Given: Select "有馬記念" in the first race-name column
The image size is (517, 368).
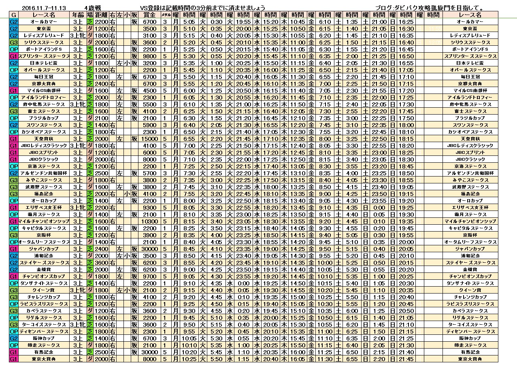Looking at the screenshot, I should point(44,352).
